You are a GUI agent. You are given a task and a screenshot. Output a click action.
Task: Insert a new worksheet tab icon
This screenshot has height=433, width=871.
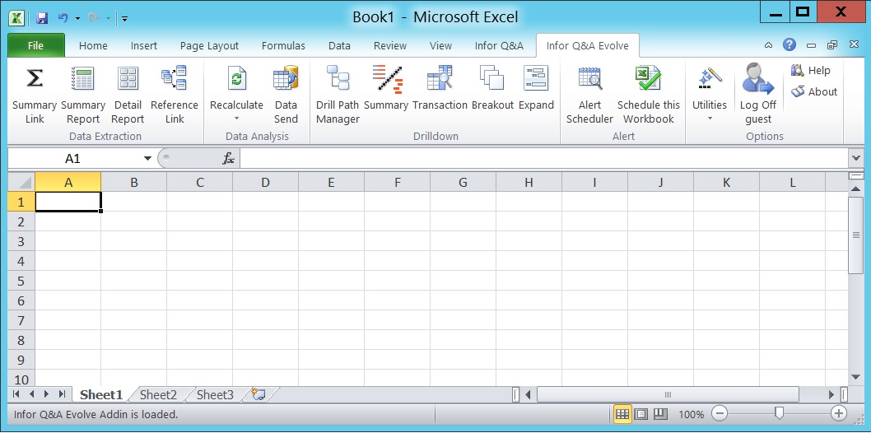coord(259,394)
